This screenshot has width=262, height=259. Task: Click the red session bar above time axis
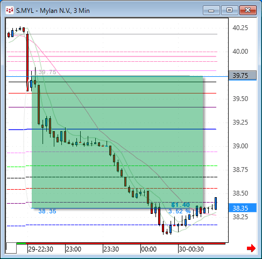click(125, 243)
